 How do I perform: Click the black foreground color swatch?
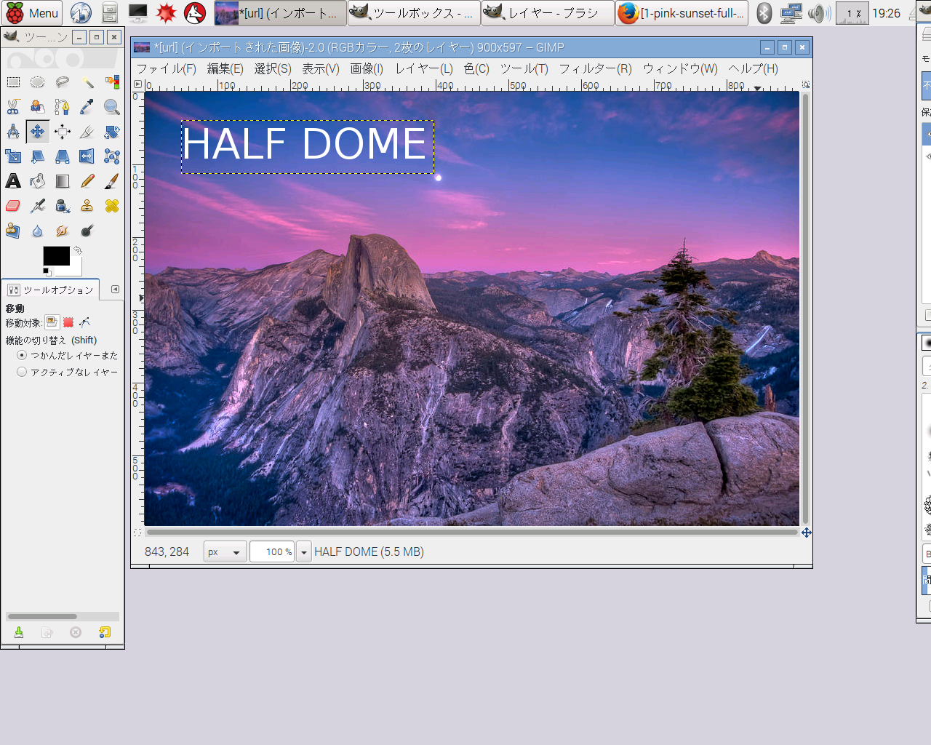(x=56, y=256)
